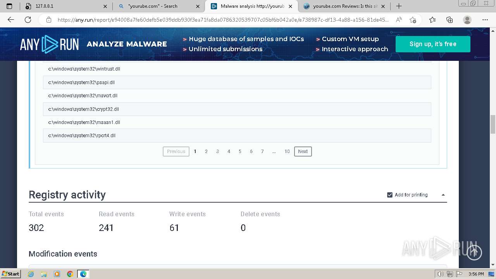Go to pagination page 5

click(x=240, y=152)
